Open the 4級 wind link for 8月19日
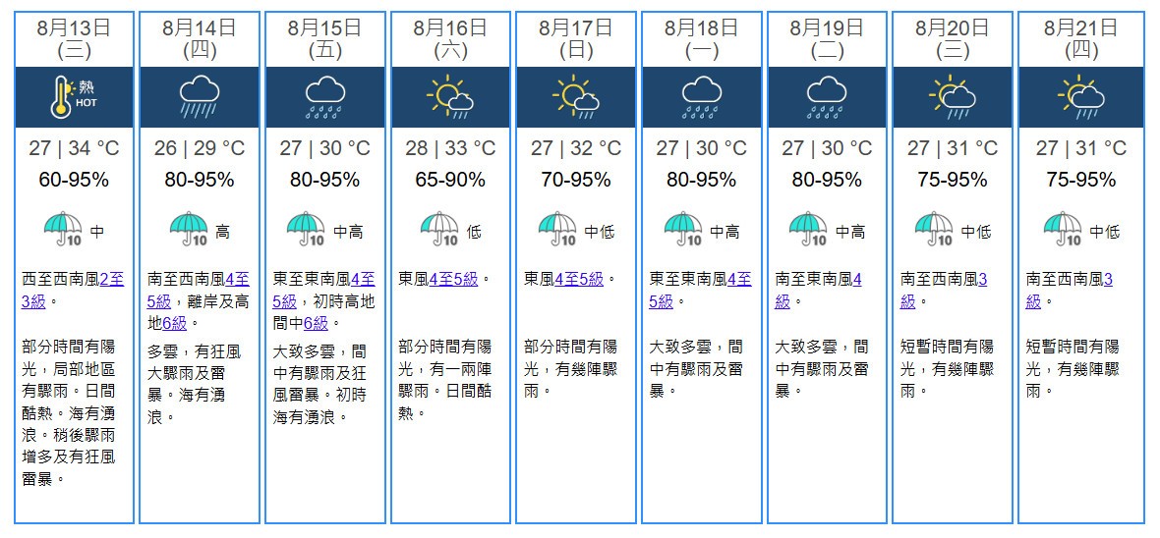Screen dimensions: 1160x538 [857, 279]
